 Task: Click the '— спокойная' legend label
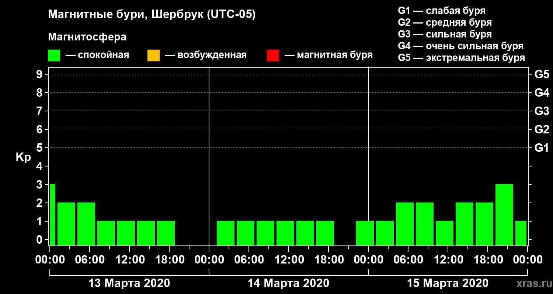(x=97, y=55)
